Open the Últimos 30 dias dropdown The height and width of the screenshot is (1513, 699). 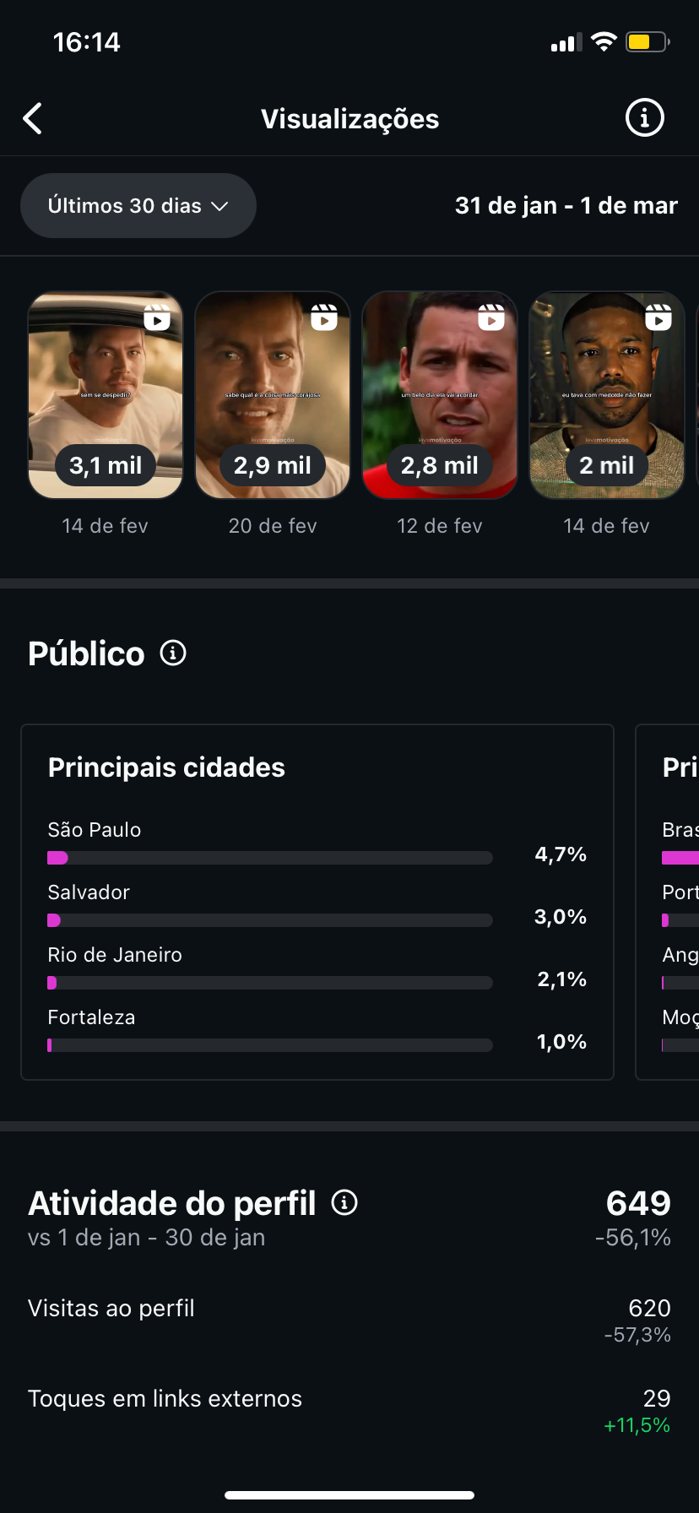pyautogui.click(x=138, y=206)
